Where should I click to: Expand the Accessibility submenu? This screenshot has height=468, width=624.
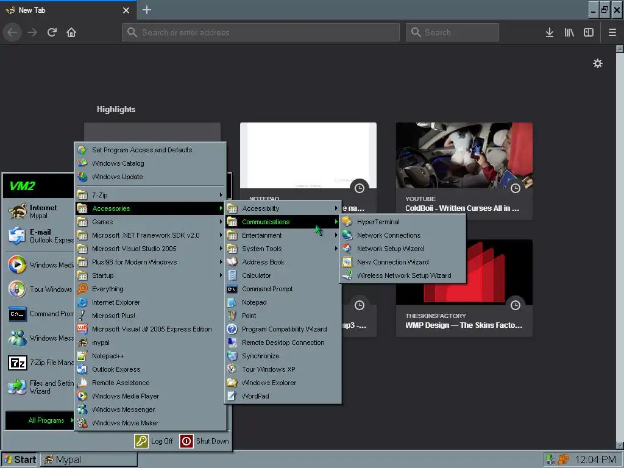click(x=283, y=208)
